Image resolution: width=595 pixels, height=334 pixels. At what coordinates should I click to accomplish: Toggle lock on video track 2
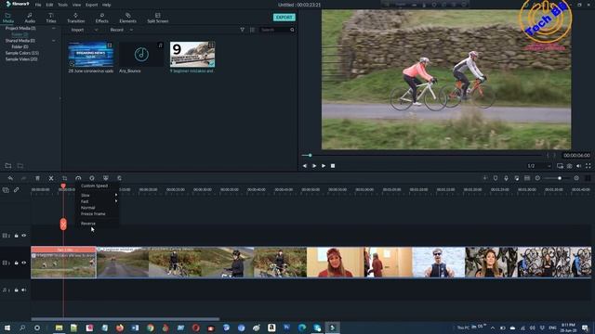point(17,236)
